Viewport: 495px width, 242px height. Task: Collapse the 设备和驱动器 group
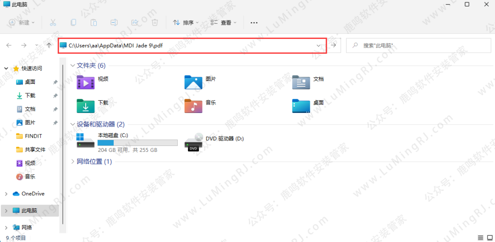coord(73,124)
